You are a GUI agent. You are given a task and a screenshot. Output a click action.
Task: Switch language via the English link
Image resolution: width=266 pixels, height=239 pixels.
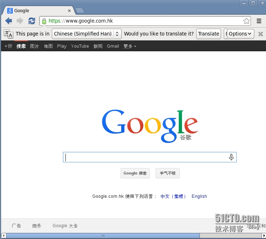click(x=199, y=196)
